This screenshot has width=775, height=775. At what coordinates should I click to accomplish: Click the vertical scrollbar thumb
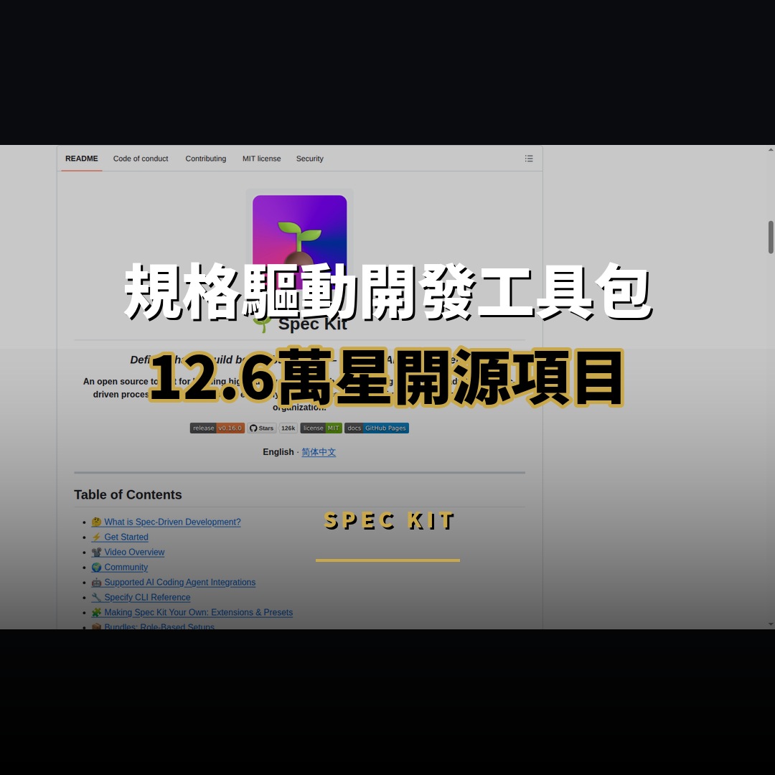pos(771,238)
